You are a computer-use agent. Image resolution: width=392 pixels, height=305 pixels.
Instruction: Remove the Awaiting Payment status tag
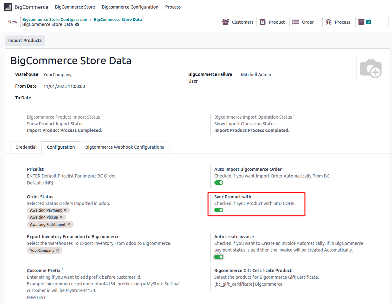point(65,210)
